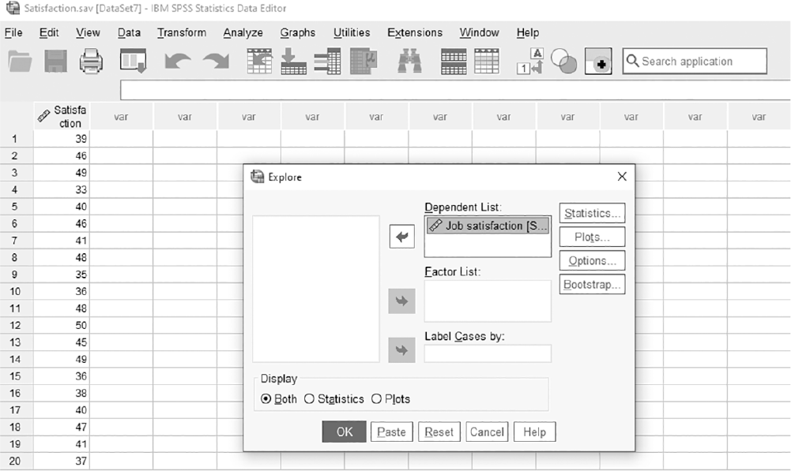Open the Analyze menu
The height and width of the screenshot is (471, 791).
(x=243, y=33)
